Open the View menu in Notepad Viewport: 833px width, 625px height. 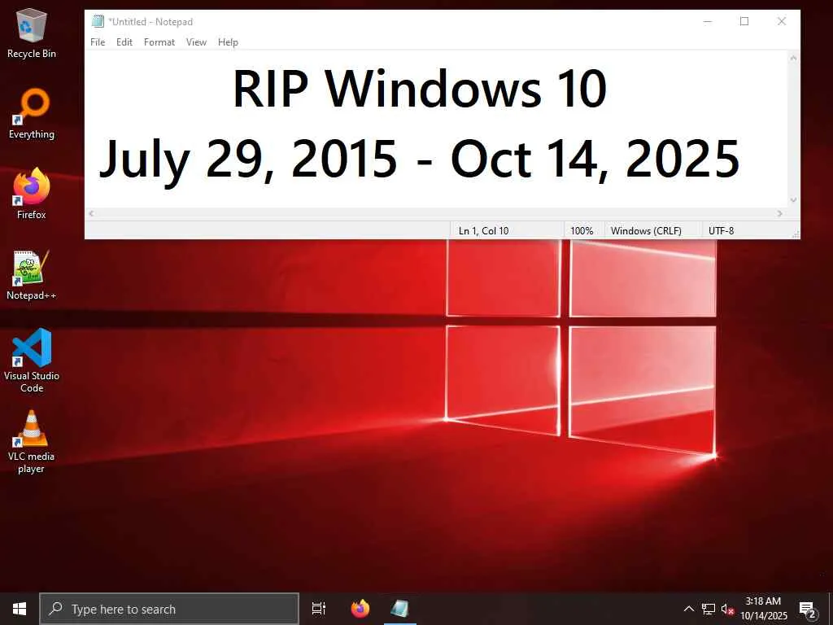[x=196, y=42]
